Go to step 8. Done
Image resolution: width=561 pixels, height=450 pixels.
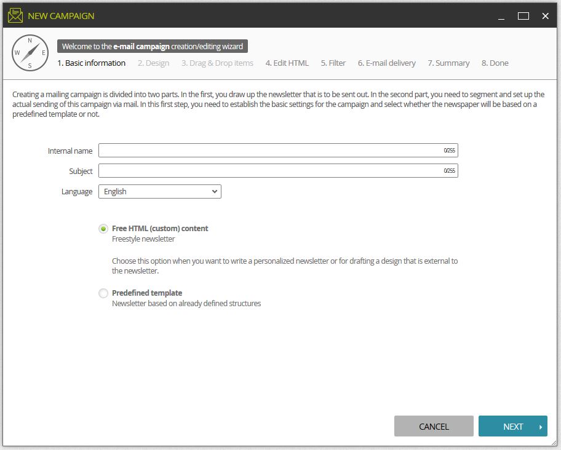click(x=495, y=63)
